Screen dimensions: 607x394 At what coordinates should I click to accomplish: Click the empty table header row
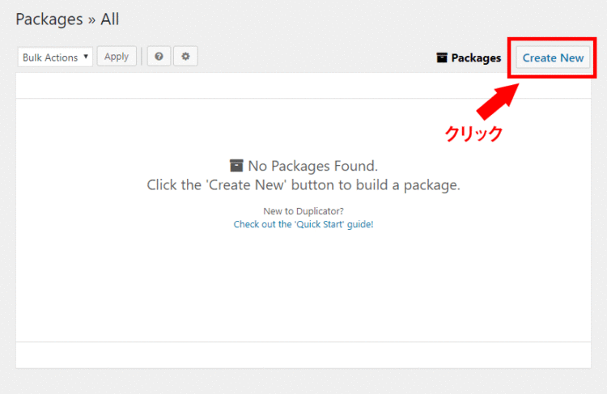click(x=303, y=86)
